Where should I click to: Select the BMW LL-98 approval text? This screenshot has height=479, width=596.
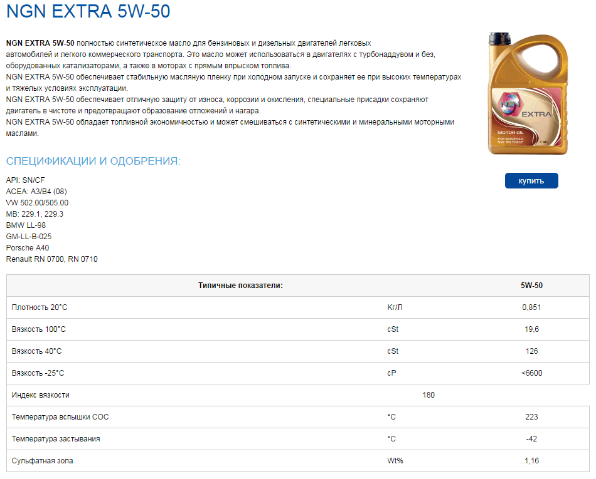pos(26,225)
